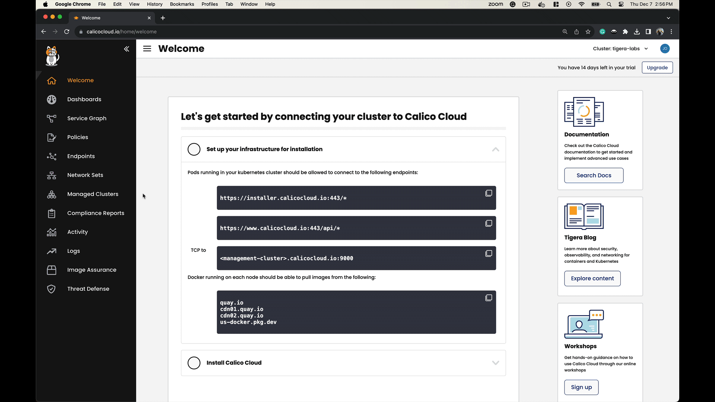Click the Threat Defense shield icon
The image size is (715, 402).
tap(52, 289)
